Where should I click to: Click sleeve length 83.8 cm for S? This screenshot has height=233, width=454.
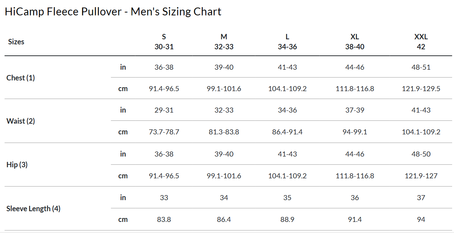click(x=164, y=219)
